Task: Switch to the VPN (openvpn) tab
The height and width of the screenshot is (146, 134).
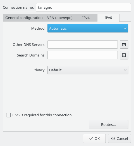Action: (x=60, y=18)
